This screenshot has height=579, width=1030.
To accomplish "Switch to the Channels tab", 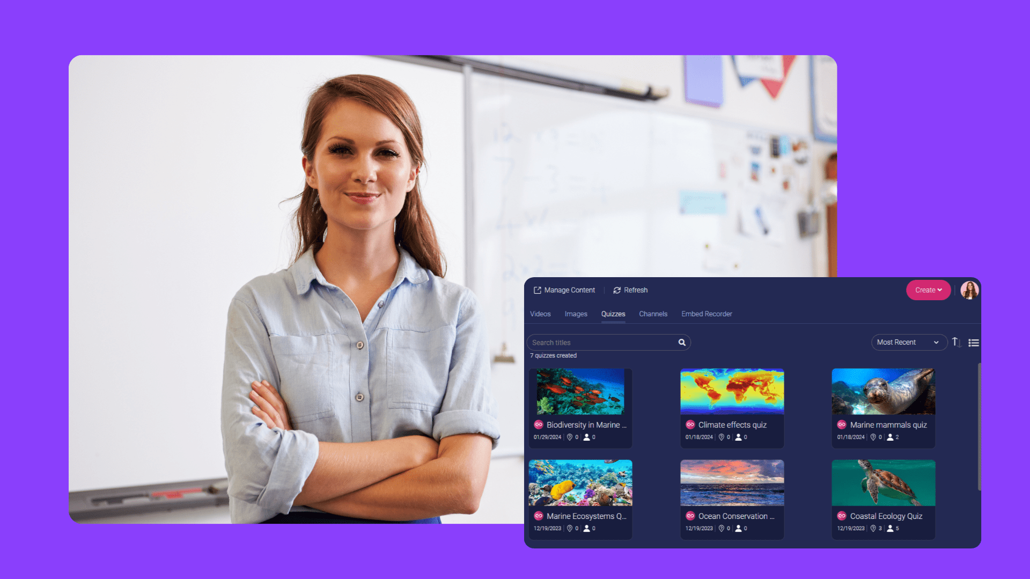I will tap(652, 314).
